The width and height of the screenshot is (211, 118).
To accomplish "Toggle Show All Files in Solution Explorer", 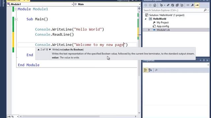I will (x=182, y=5).
